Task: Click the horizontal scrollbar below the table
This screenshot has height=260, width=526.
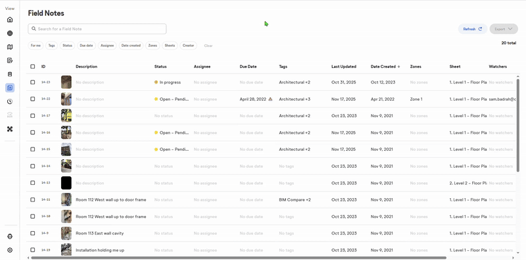Action: (239, 258)
